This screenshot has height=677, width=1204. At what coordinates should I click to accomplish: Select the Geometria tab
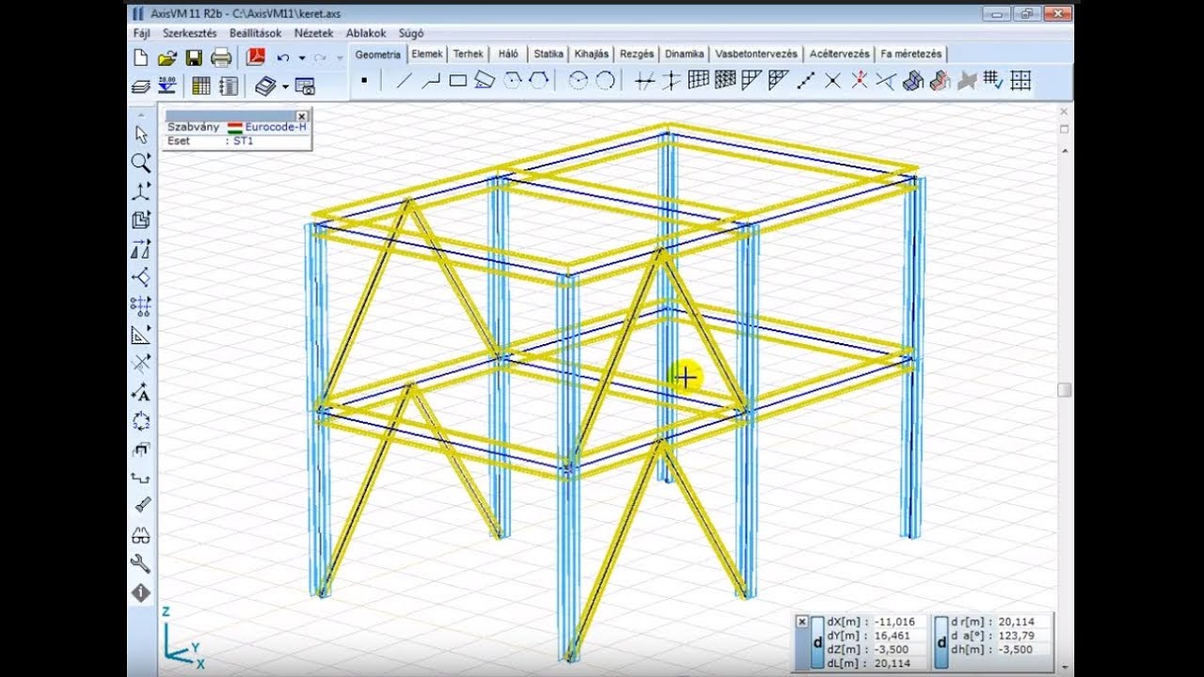378,54
